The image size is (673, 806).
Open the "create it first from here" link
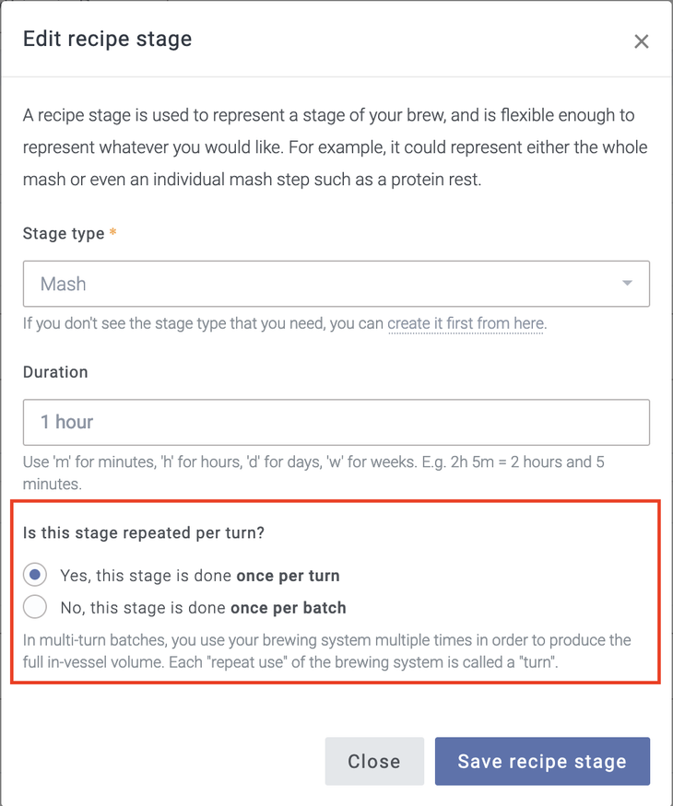click(x=466, y=323)
